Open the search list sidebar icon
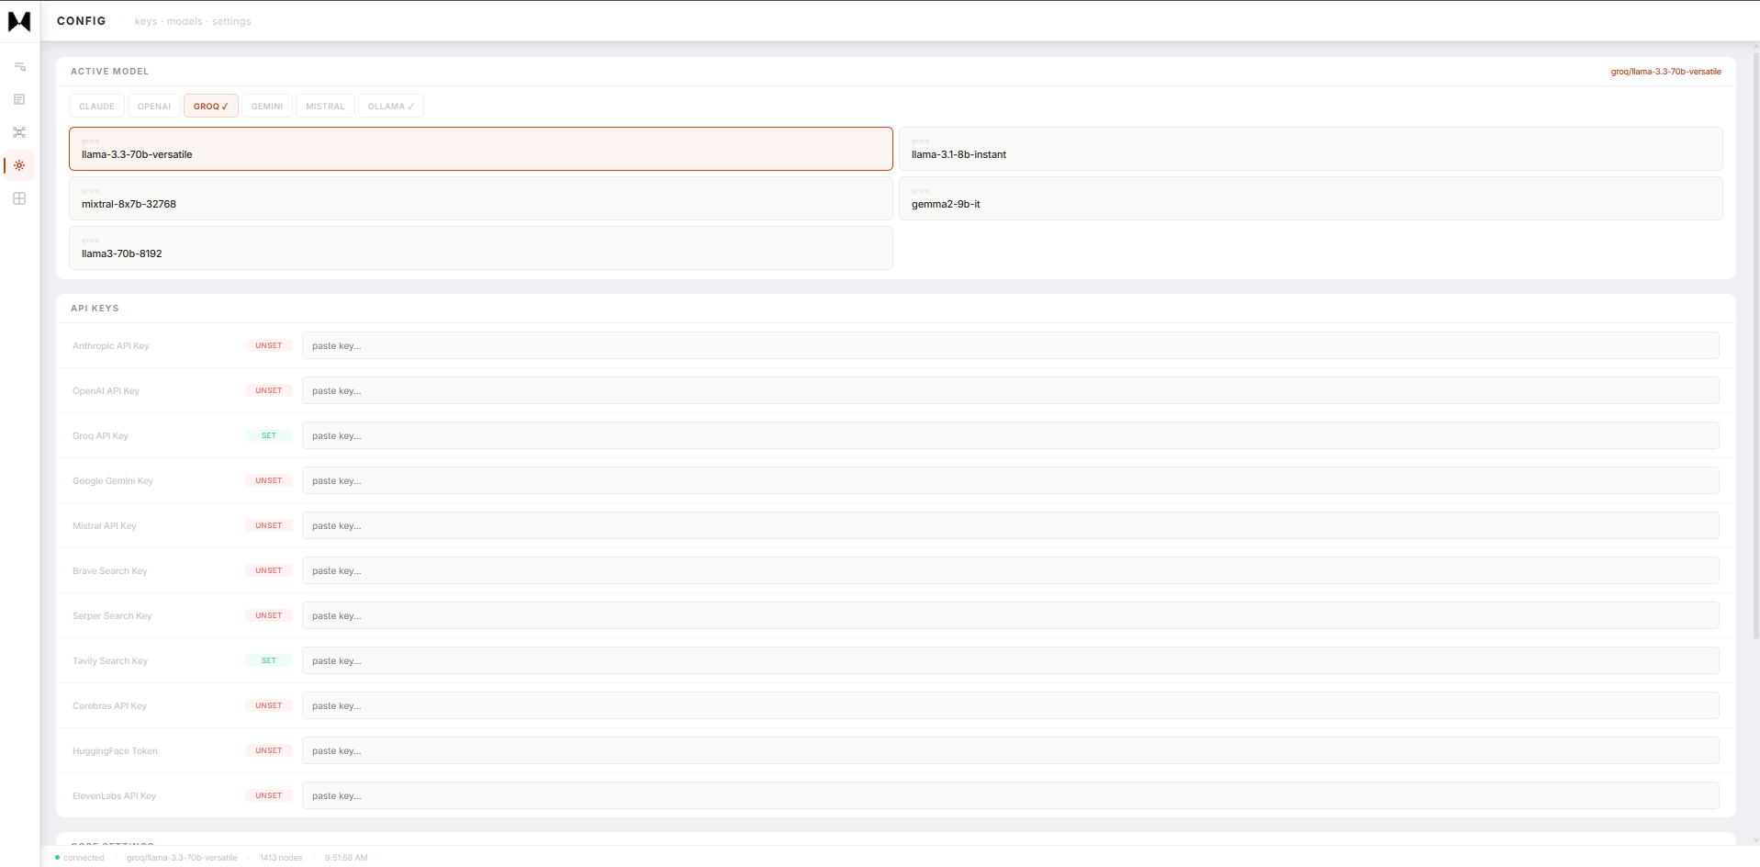The height and width of the screenshot is (867, 1760). point(19,66)
